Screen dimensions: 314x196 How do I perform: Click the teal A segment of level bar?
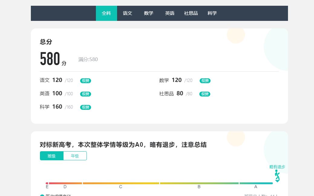(256, 183)
